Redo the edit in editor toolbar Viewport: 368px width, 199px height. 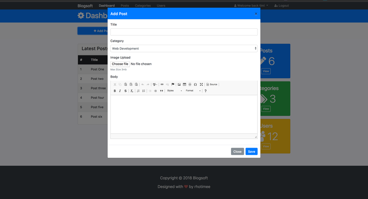[148, 84]
